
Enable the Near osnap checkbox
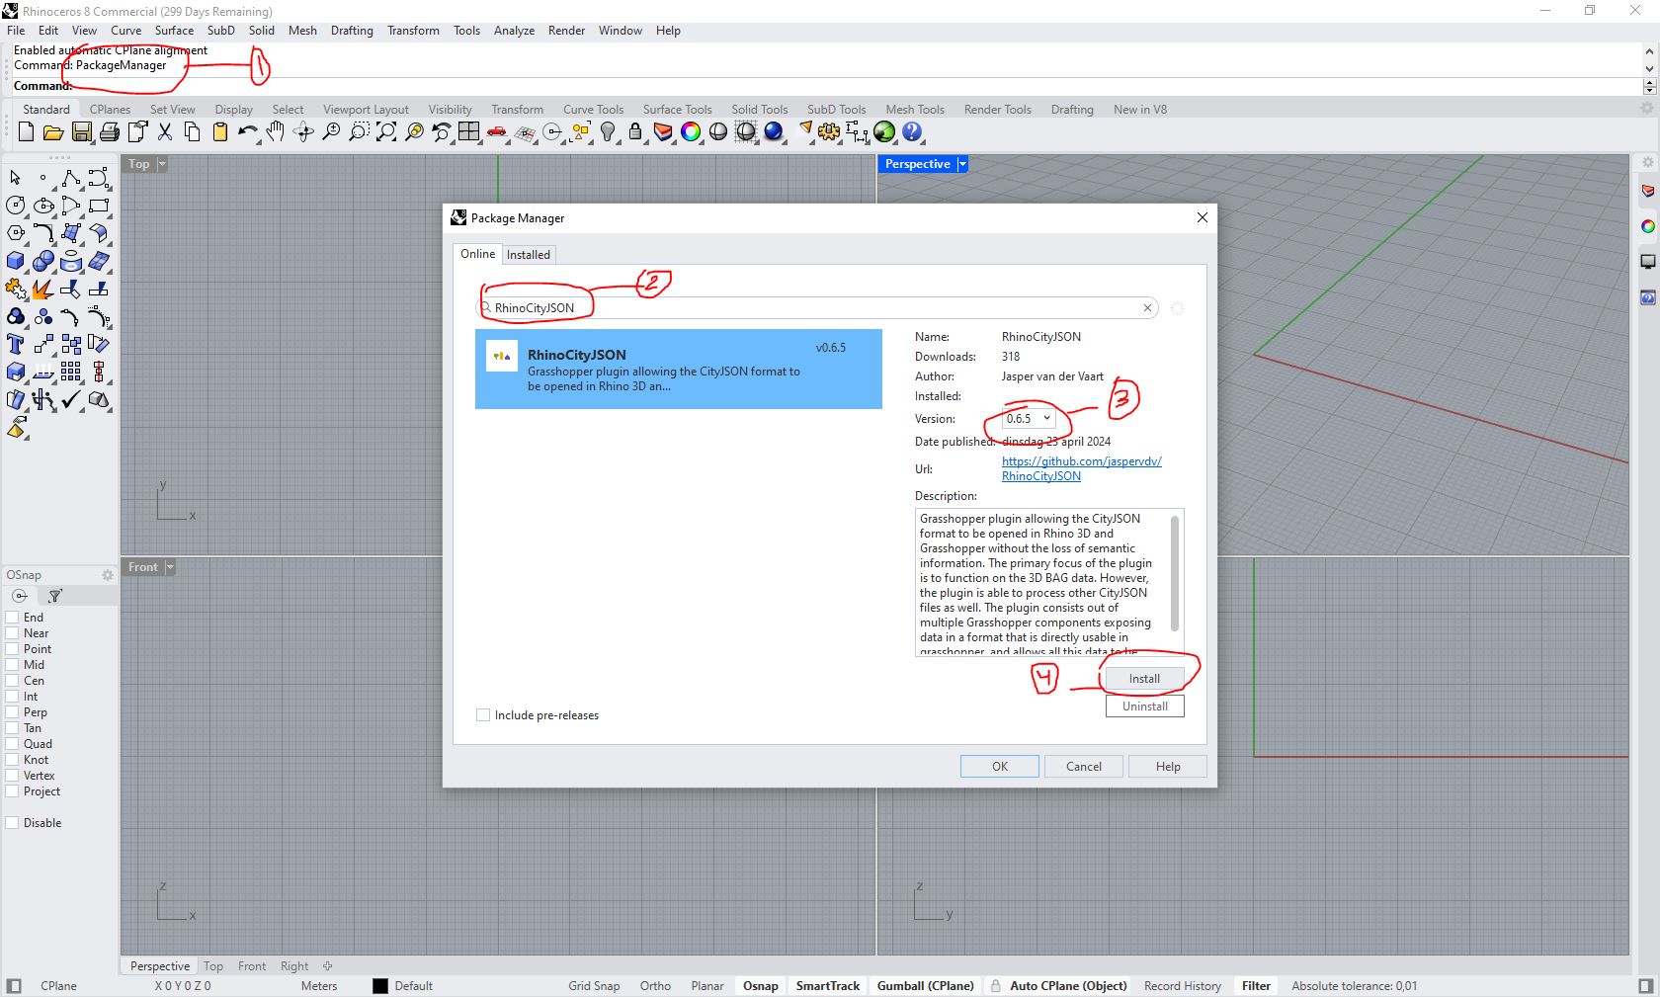pos(13,632)
